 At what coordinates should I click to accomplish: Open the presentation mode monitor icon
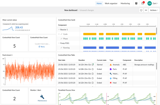coord(141,10)
